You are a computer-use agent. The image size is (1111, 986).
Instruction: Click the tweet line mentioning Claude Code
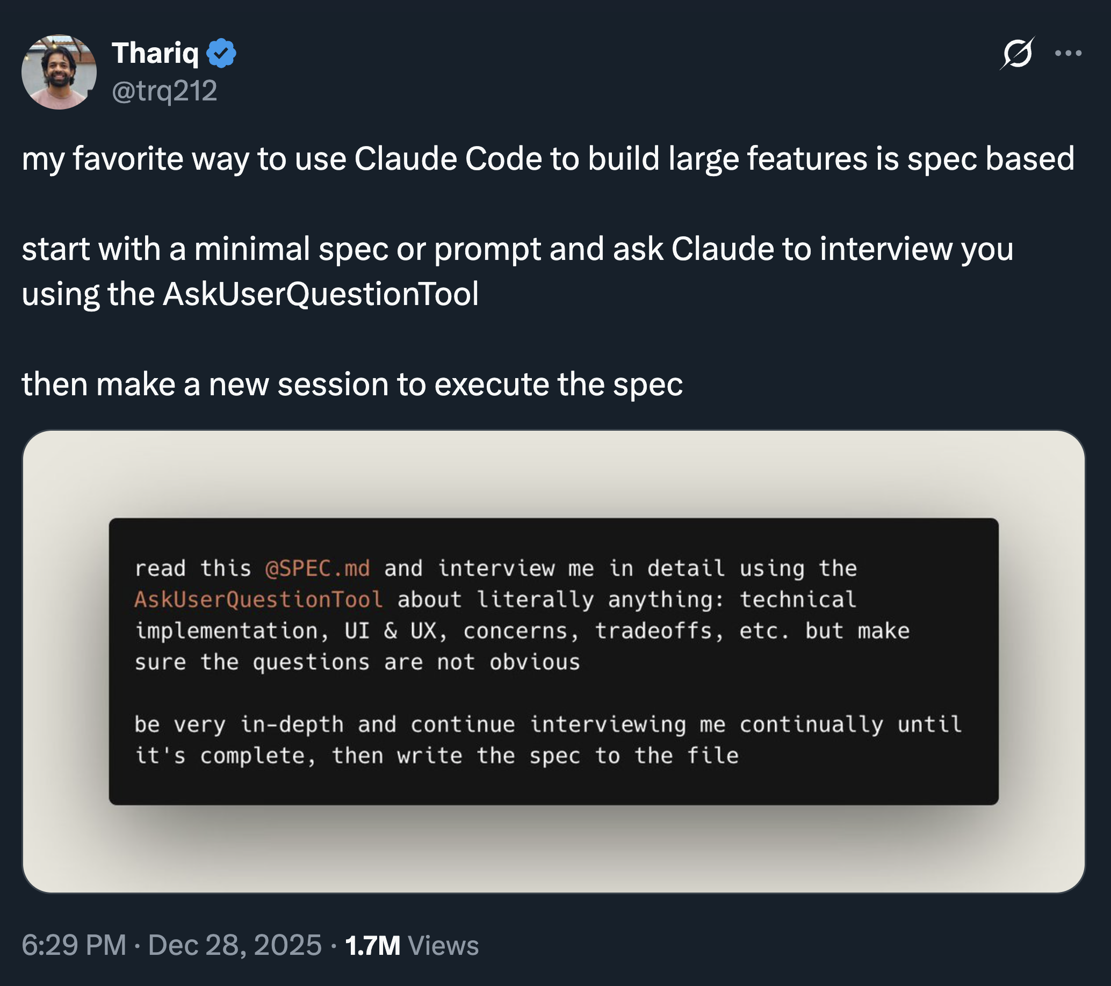(x=548, y=158)
